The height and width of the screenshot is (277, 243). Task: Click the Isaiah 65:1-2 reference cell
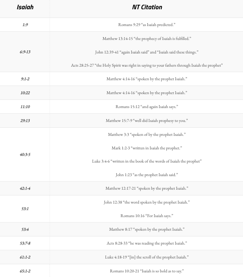click(25, 271)
